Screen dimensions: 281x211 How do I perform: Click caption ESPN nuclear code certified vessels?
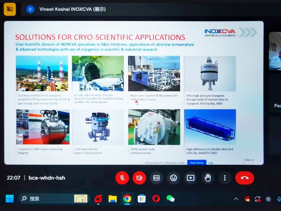point(142,151)
